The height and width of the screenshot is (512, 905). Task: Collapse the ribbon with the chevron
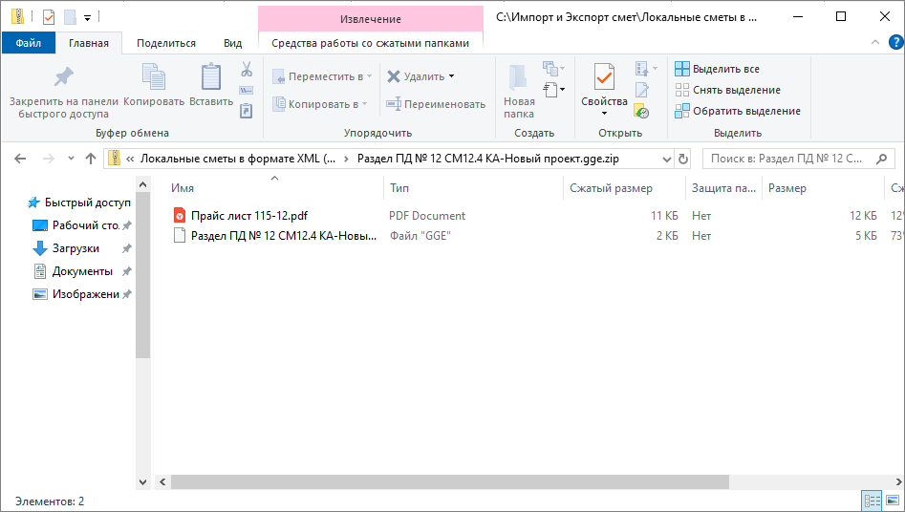[875, 42]
